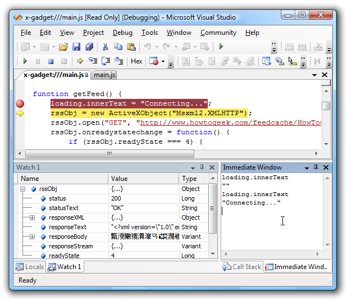Click the Open File folder icon
Viewport: 347px width, 300px height.
(x=63, y=47)
